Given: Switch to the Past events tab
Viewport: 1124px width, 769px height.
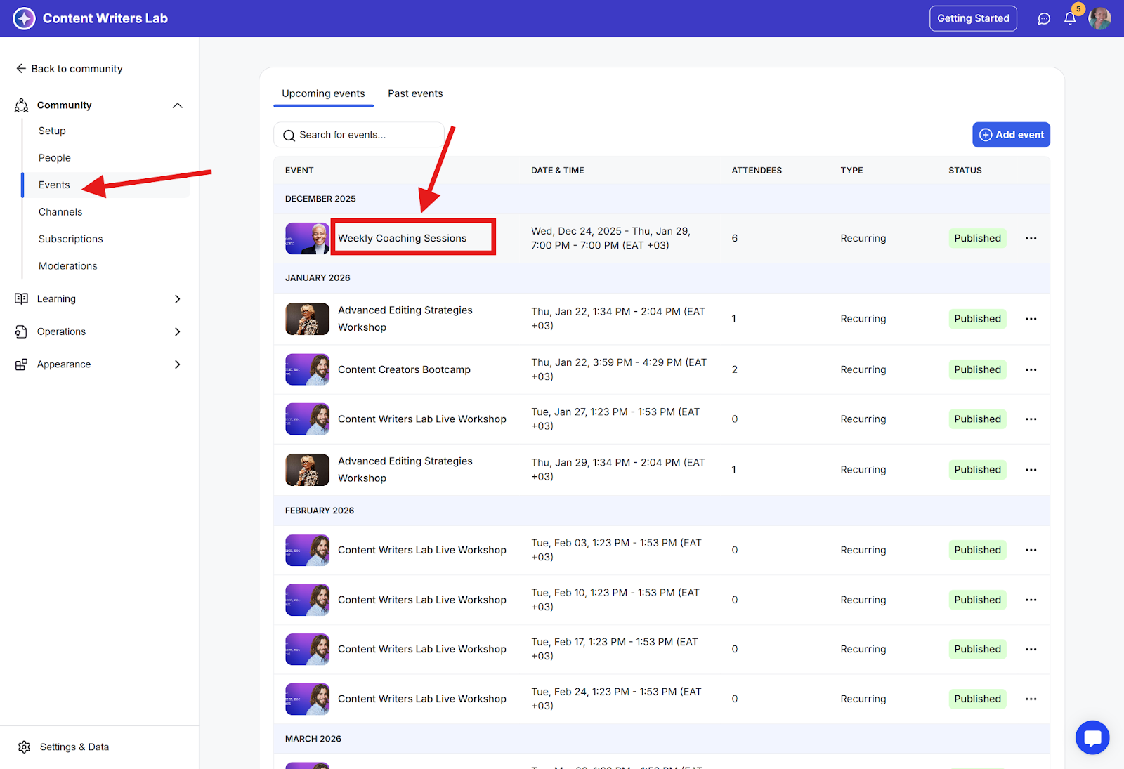Looking at the screenshot, I should (415, 93).
